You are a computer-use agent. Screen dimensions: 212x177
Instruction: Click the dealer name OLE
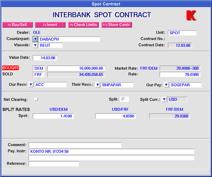coord(37,32)
